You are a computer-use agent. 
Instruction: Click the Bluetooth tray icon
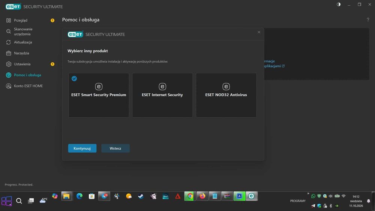point(331,206)
